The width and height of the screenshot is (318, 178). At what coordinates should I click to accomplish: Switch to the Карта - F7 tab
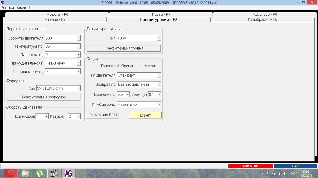tap(161, 14)
